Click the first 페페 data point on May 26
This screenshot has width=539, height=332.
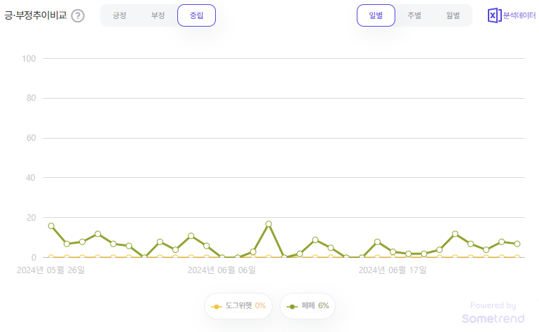coord(51,226)
